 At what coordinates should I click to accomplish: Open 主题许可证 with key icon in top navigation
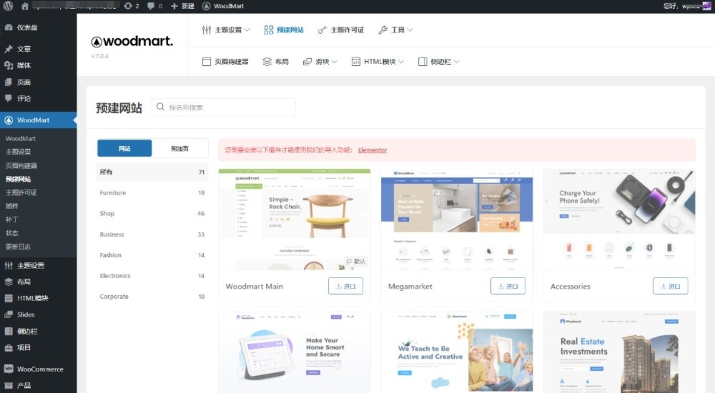(341, 30)
